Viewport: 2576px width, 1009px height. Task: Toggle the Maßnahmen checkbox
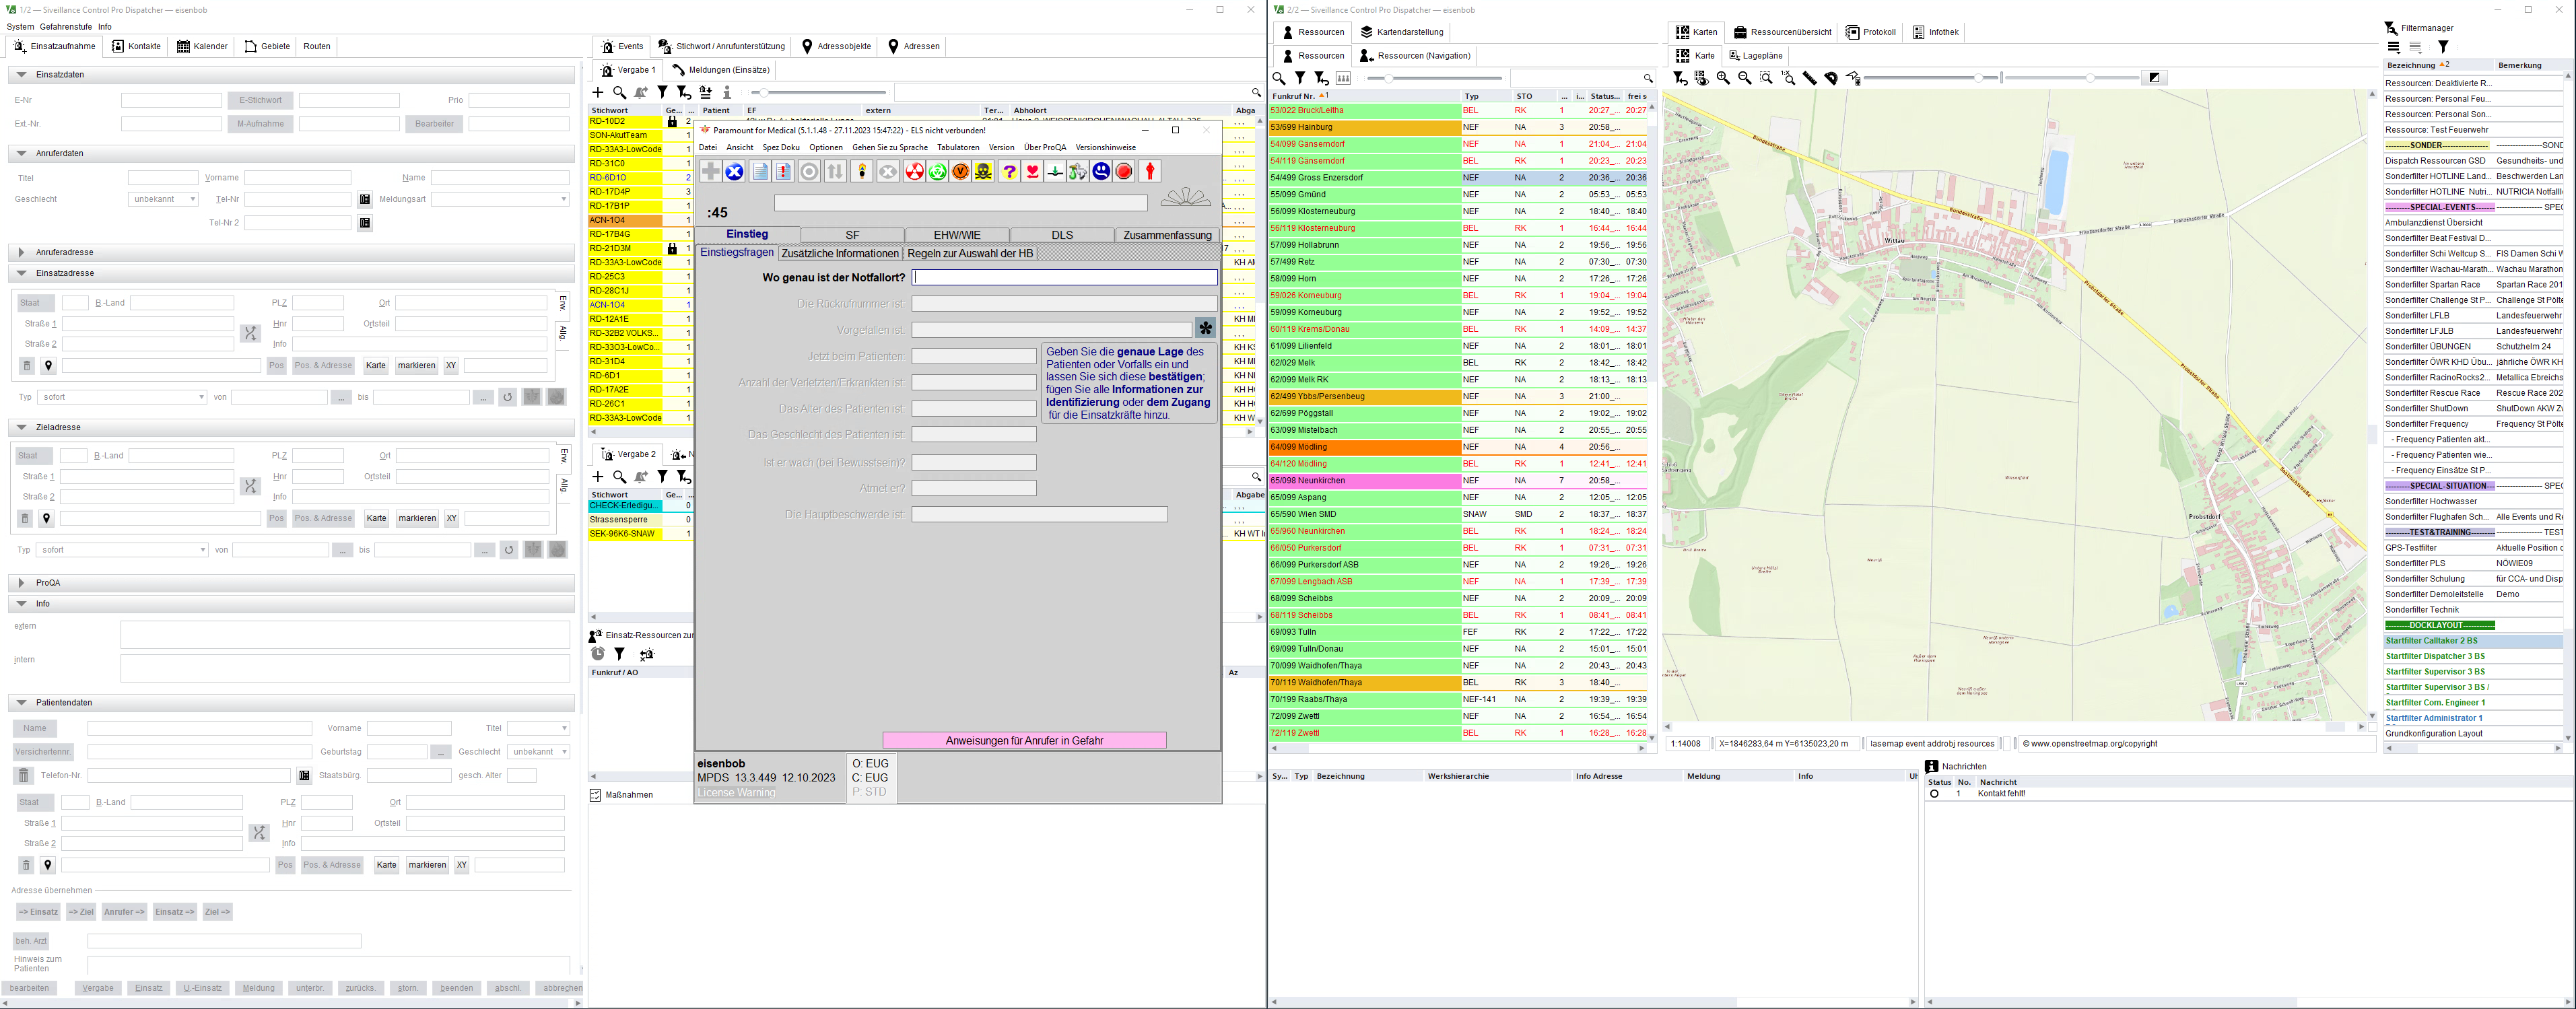pos(596,795)
